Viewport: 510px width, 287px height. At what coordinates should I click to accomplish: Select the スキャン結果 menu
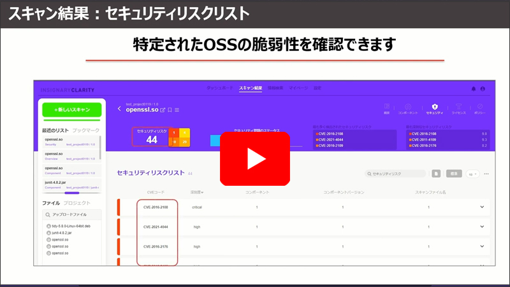click(x=251, y=88)
